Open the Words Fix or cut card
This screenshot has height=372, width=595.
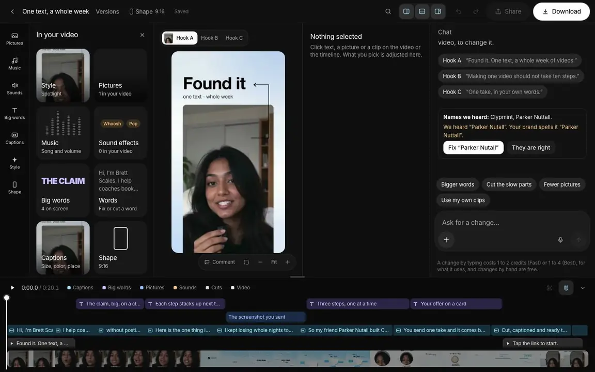[120, 190]
